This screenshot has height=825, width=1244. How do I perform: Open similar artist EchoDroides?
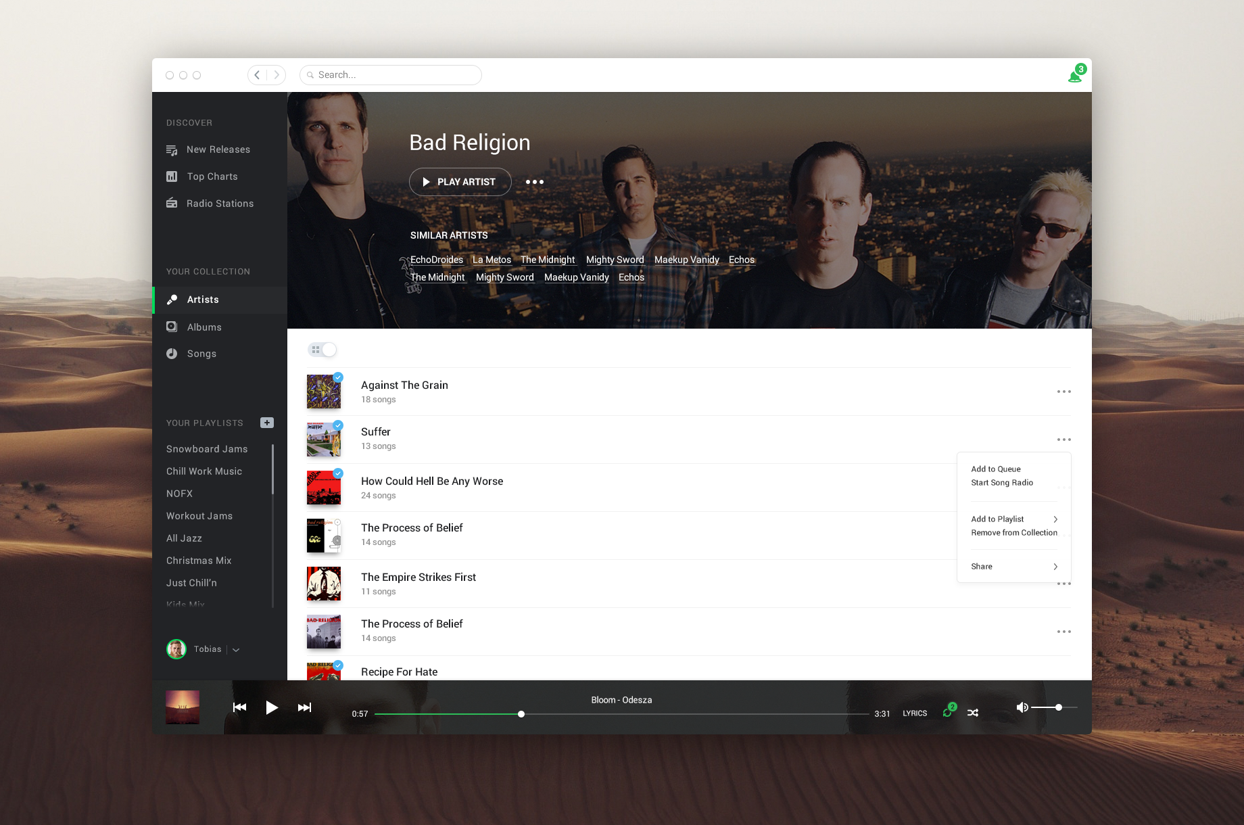click(x=437, y=260)
